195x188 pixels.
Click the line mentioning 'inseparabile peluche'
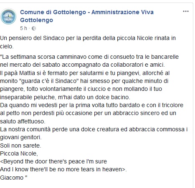point(65,97)
